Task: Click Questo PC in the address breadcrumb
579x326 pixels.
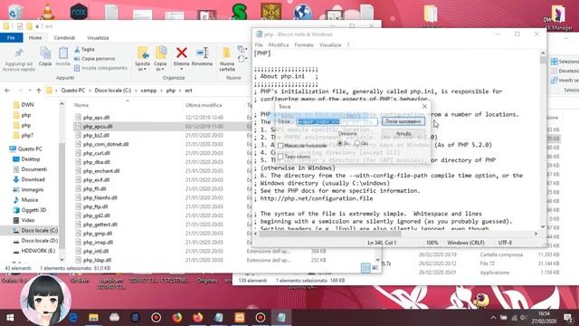Action: pyautogui.click(x=72, y=91)
